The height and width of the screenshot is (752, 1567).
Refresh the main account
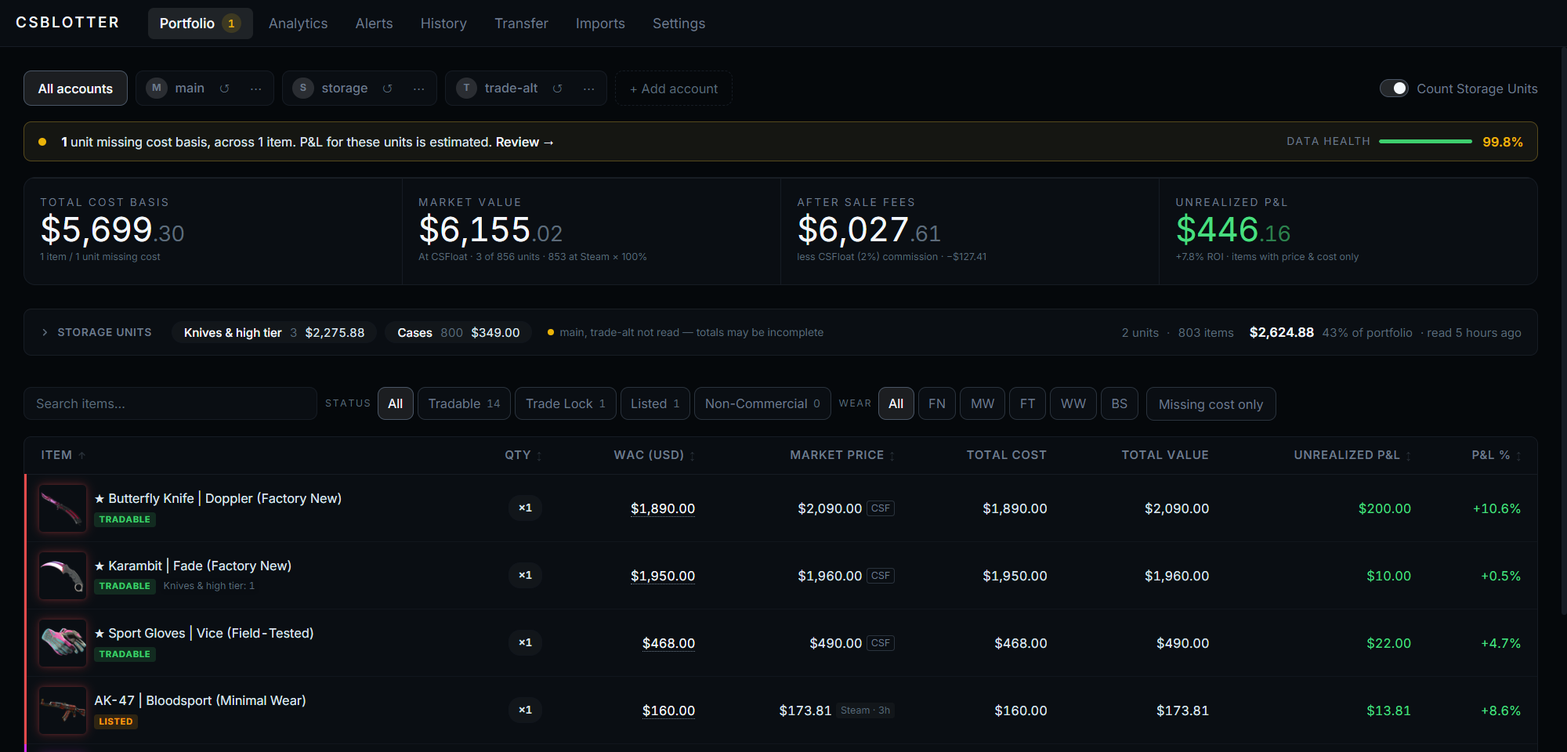(x=225, y=89)
